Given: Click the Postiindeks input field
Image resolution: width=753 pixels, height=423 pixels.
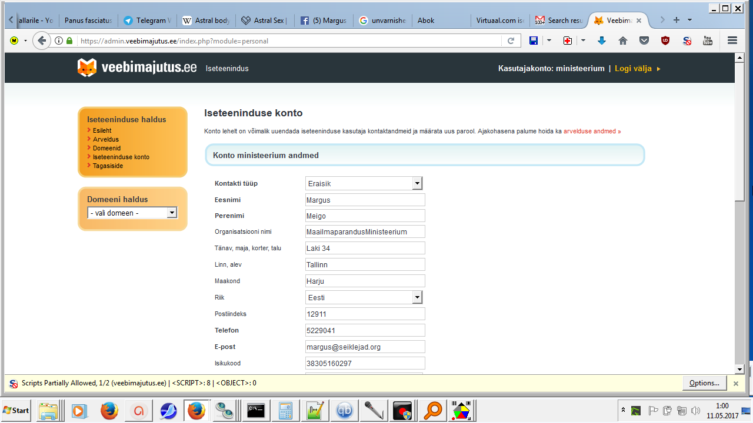Looking at the screenshot, I should [x=365, y=314].
